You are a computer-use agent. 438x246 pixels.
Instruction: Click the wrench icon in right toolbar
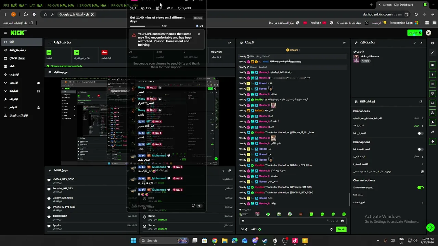433,122
